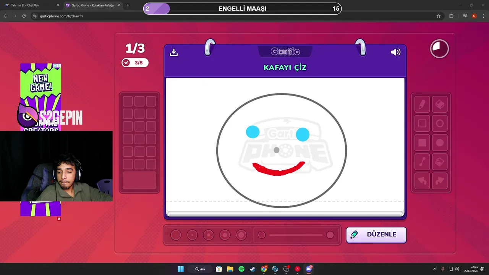The image size is (489, 275).
Task: Open a new browser tab
Action: (x=128, y=5)
